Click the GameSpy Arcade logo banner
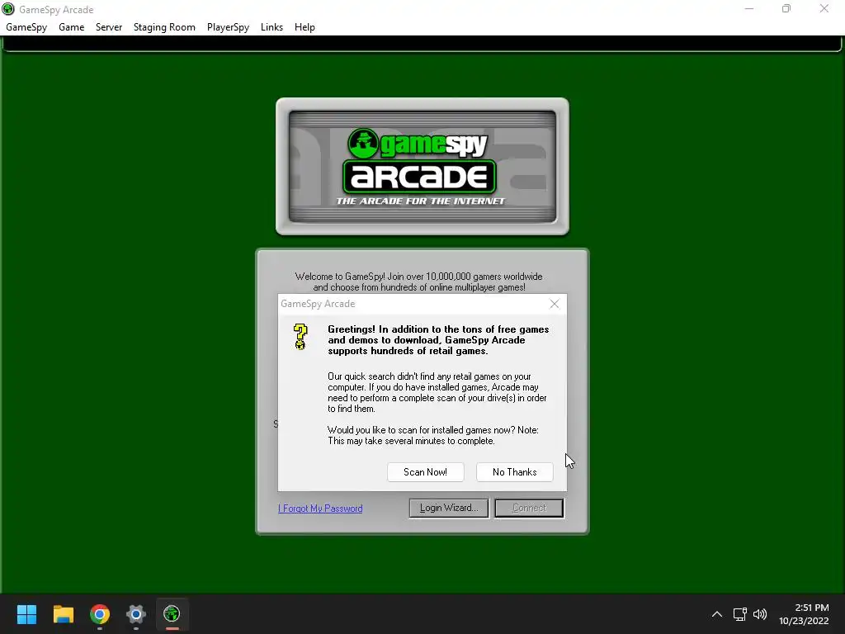 click(x=422, y=166)
